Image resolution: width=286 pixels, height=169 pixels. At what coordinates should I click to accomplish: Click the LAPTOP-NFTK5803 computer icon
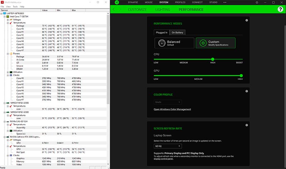(x=5, y=14)
